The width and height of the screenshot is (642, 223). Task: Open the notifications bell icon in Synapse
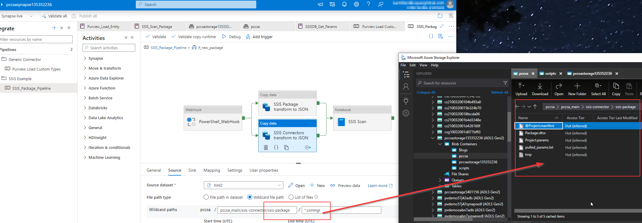click(x=344, y=4)
